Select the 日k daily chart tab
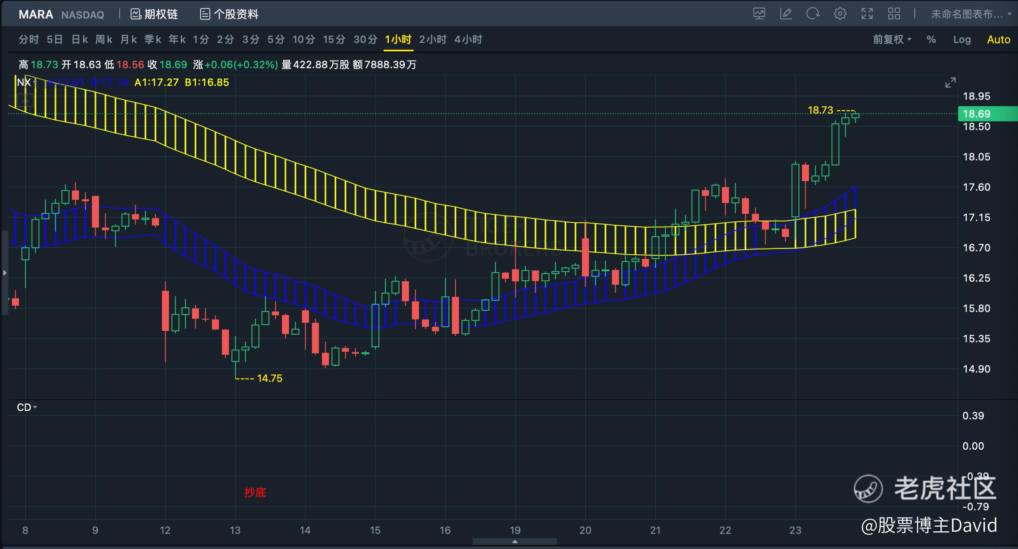This screenshot has width=1018, height=549. click(80, 40)
